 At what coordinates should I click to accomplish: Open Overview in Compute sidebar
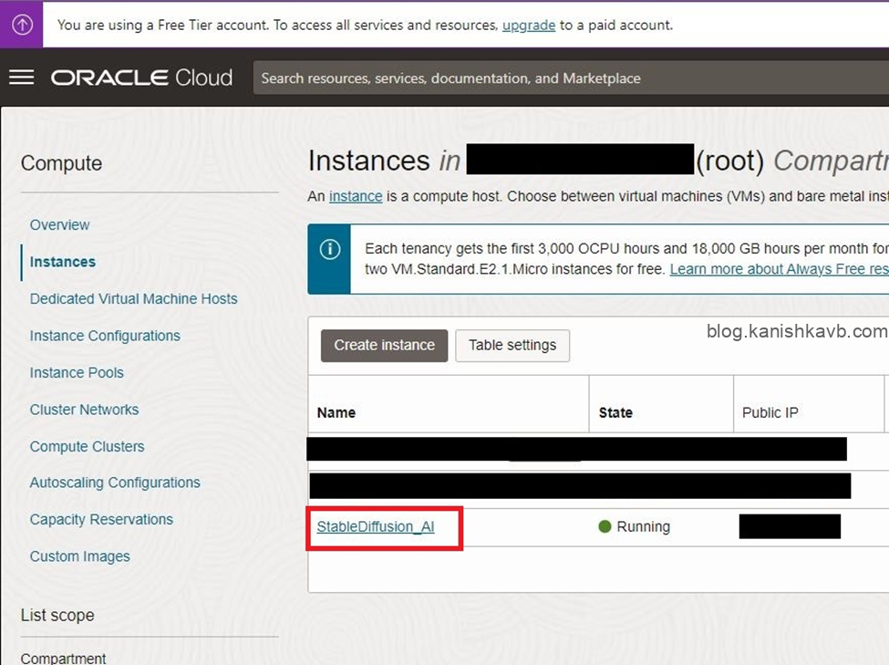pos(59,224)
